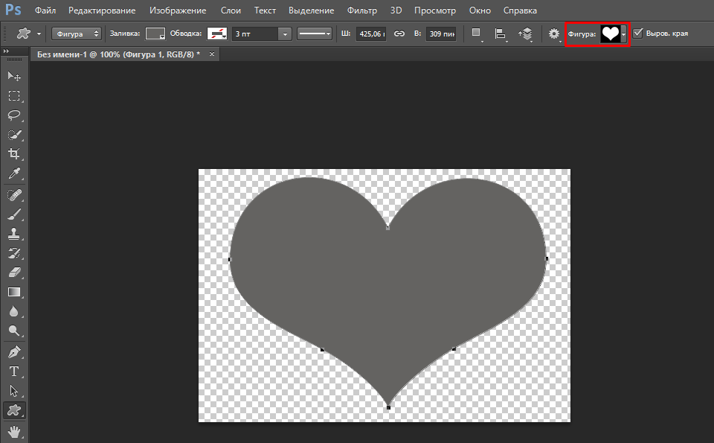Select the Move tool
The image size is (714, 443).
click(x=13, y=77)
